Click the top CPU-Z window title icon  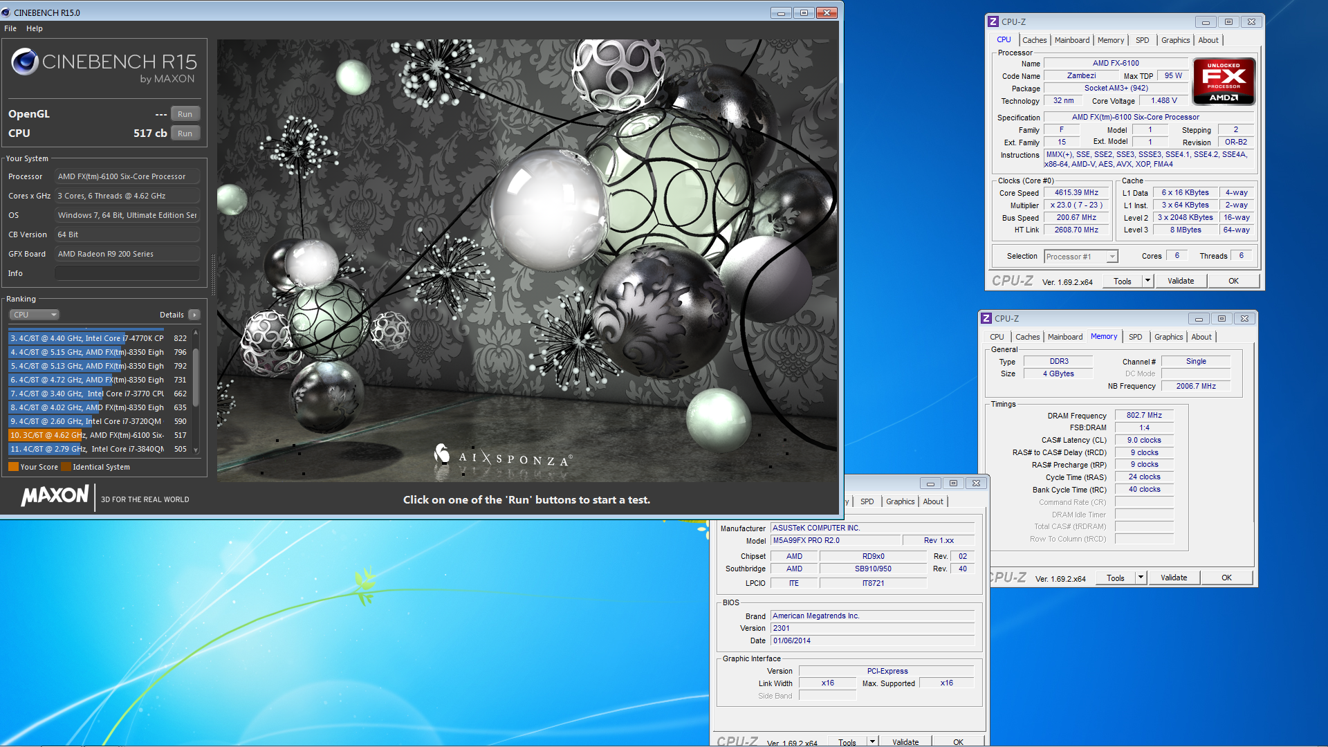click(993, 21)
